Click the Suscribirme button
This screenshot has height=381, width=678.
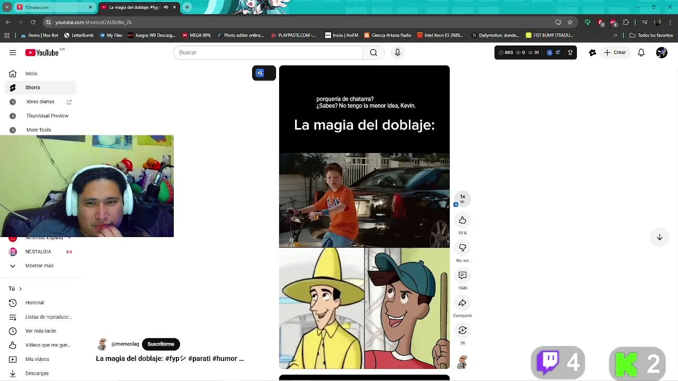point(161,344)
